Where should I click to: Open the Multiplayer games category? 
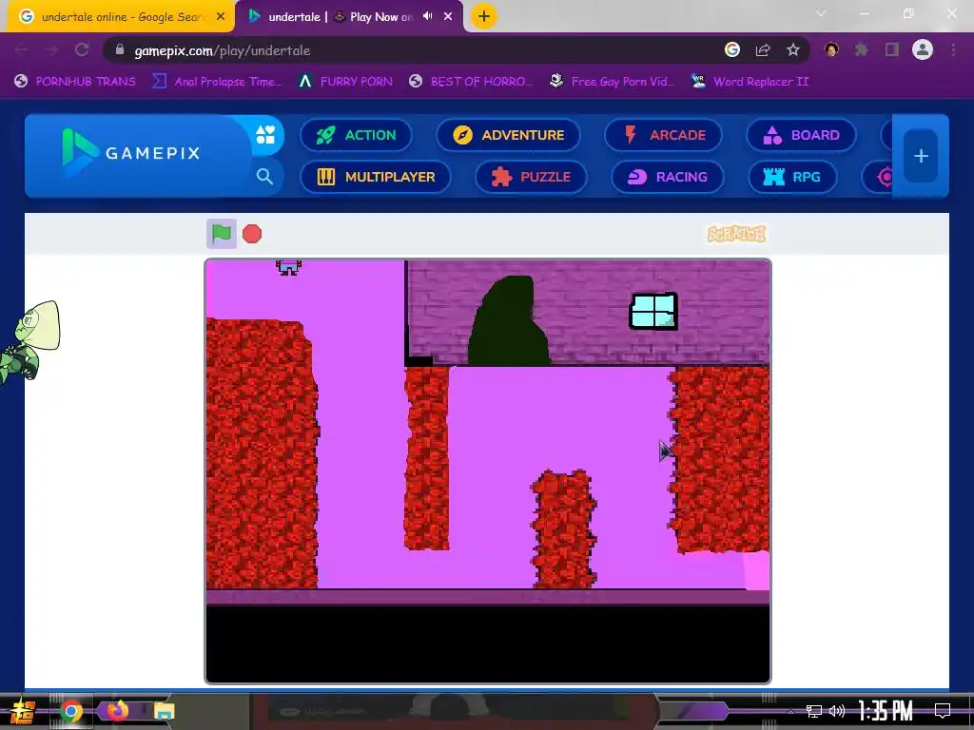376,177
